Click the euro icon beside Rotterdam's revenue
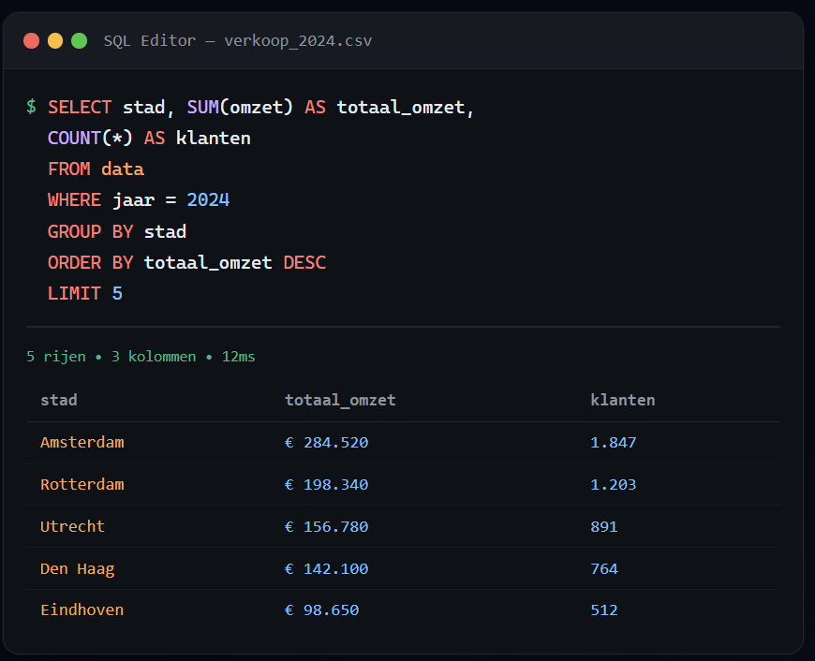 (289, 484)
